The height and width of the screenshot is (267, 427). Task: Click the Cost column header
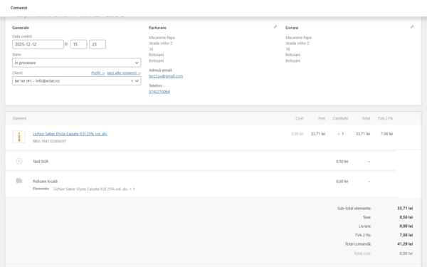coord(300,118)
